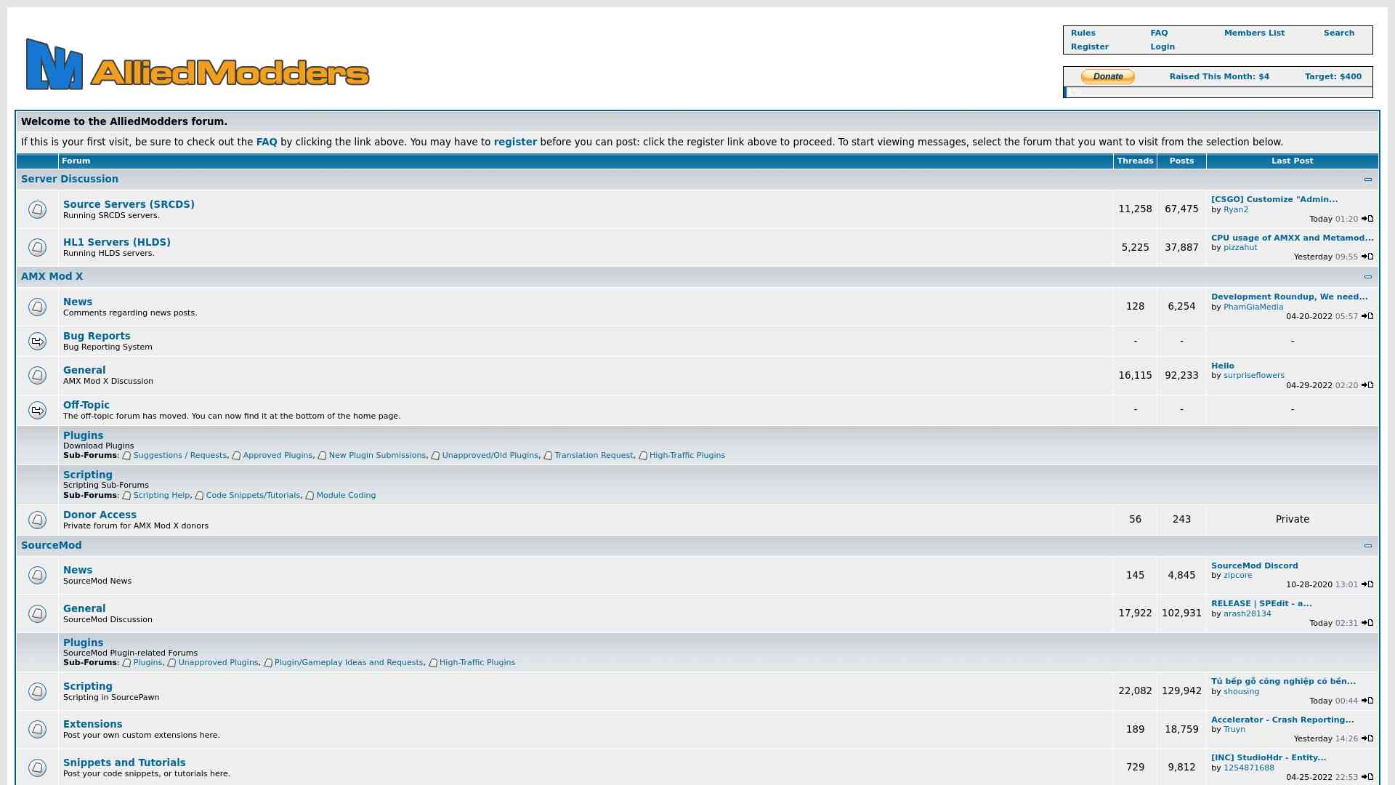The image size is (1395, 785).
Task: Open the Module Coding sub-forum
Action: pyautogui.click(x=346, y=495)
